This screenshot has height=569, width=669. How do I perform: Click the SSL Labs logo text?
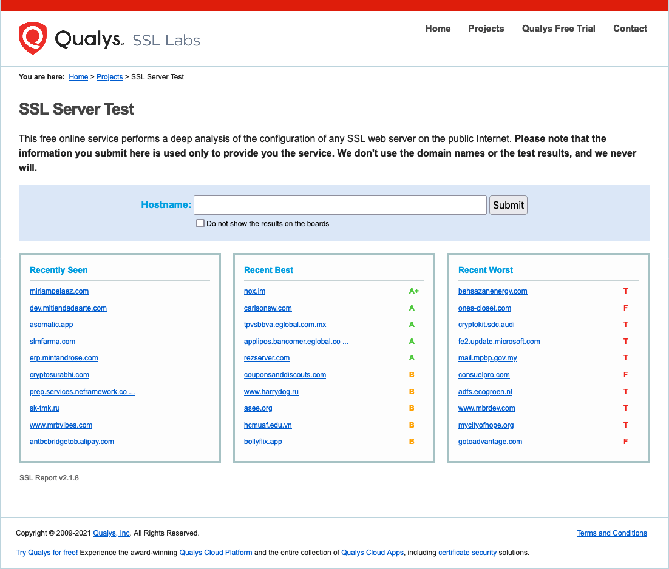coord(166,41)
